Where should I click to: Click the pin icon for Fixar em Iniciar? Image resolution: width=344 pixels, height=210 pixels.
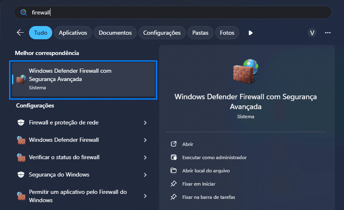point(174,184)
